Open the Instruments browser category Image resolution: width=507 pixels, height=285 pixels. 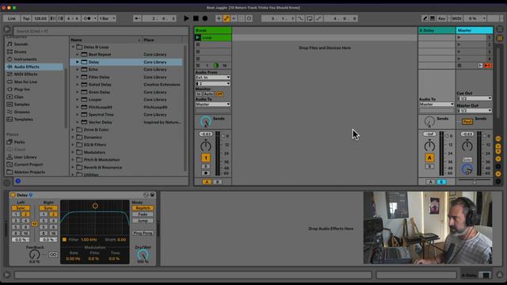pyautogui.click(x=25, y=59)
